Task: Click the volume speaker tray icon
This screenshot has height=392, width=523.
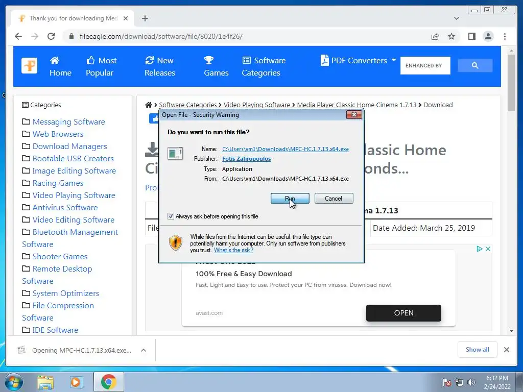Action: click(471, 382)
